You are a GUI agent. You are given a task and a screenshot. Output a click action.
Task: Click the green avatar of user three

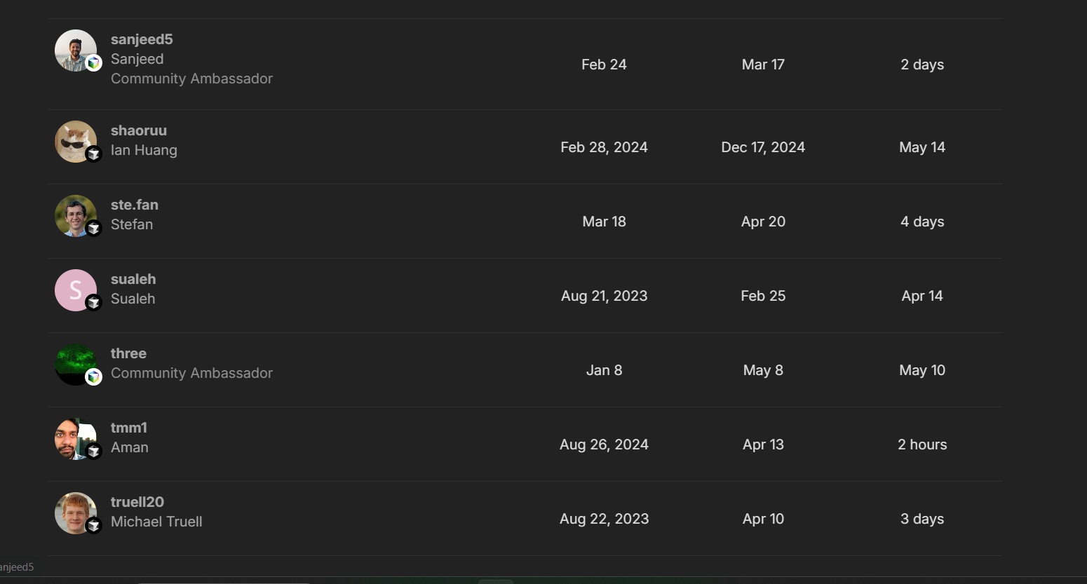(x=74, y=362)
